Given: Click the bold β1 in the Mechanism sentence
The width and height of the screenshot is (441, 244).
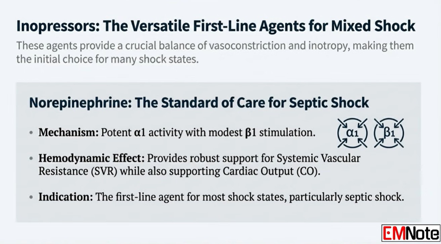Looking at the screenshot, I should pos(251,132).
